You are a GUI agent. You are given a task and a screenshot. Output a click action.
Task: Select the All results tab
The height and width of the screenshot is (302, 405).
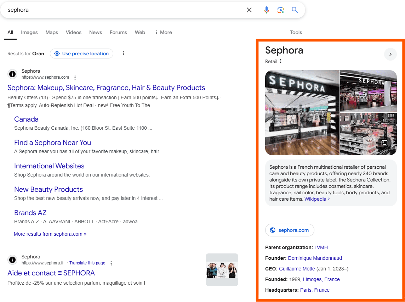(x=10, y=32)
